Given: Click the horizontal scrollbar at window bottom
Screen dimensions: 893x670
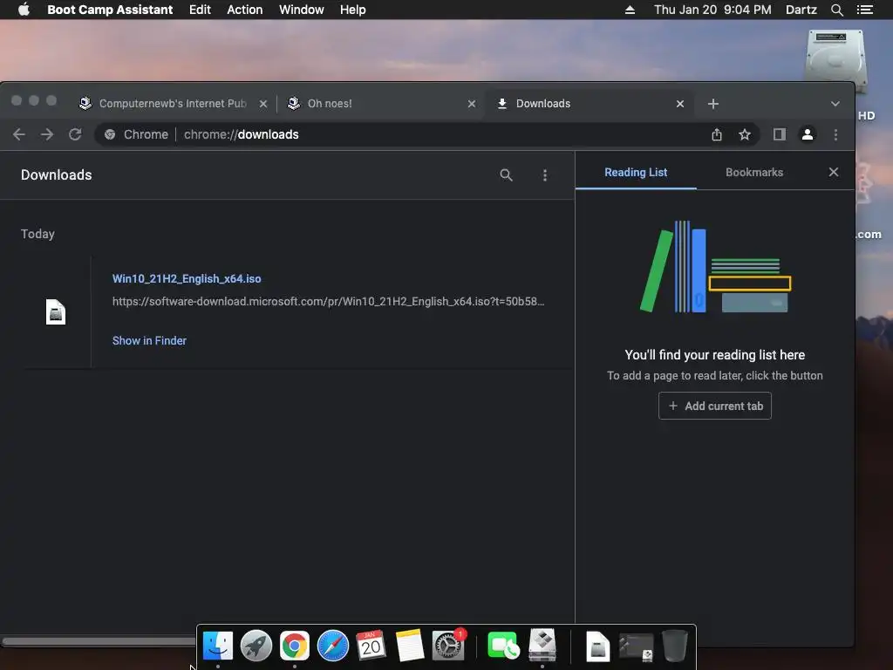Looking at the screenshot, I should coord(98,641).
